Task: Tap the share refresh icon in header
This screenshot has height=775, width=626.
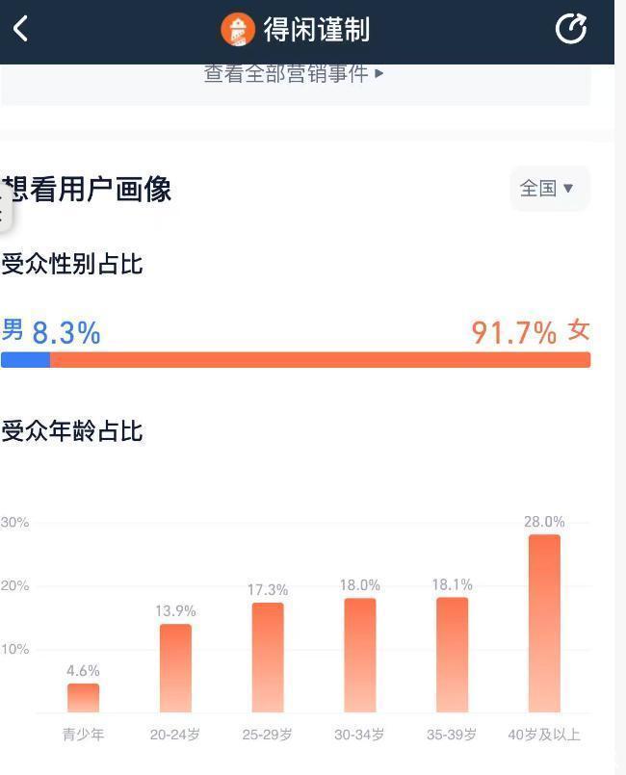Action: tap(571, 29)
